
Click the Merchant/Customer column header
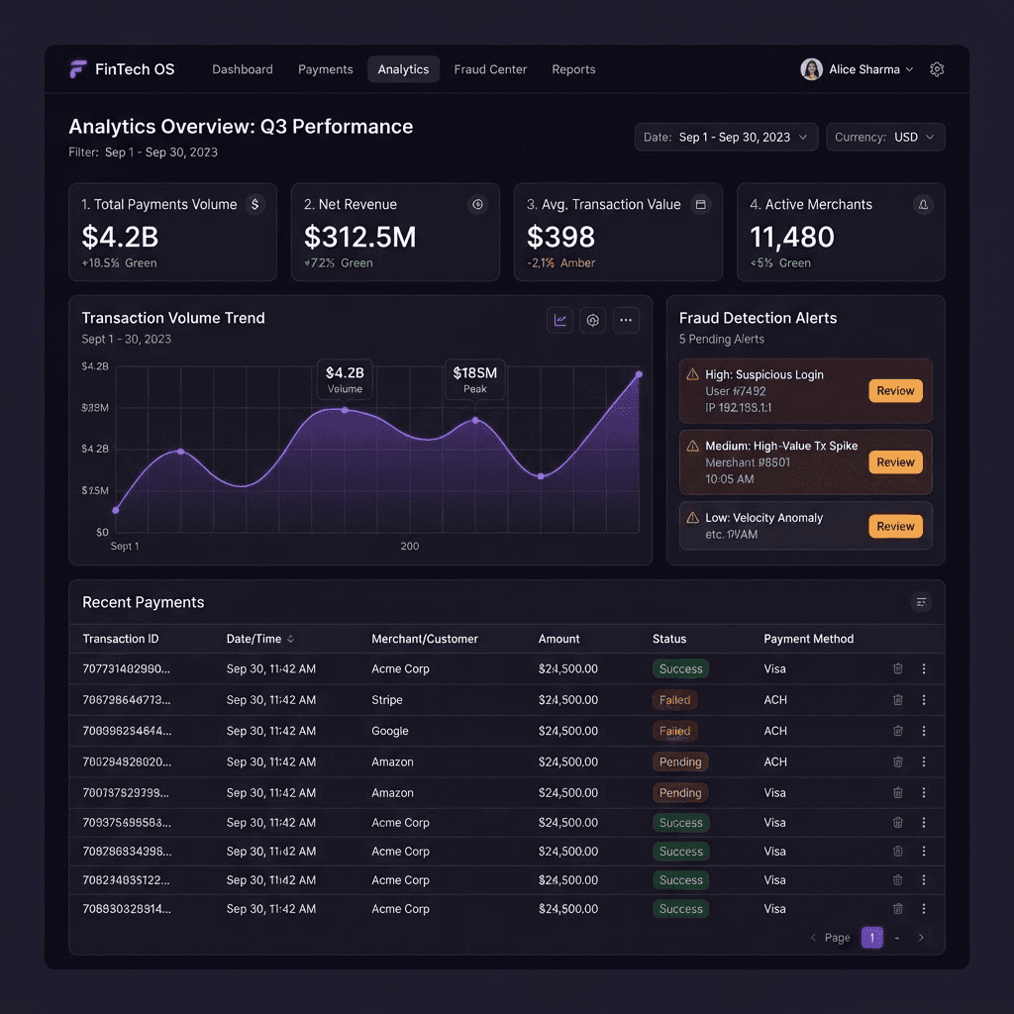[424, 639]
